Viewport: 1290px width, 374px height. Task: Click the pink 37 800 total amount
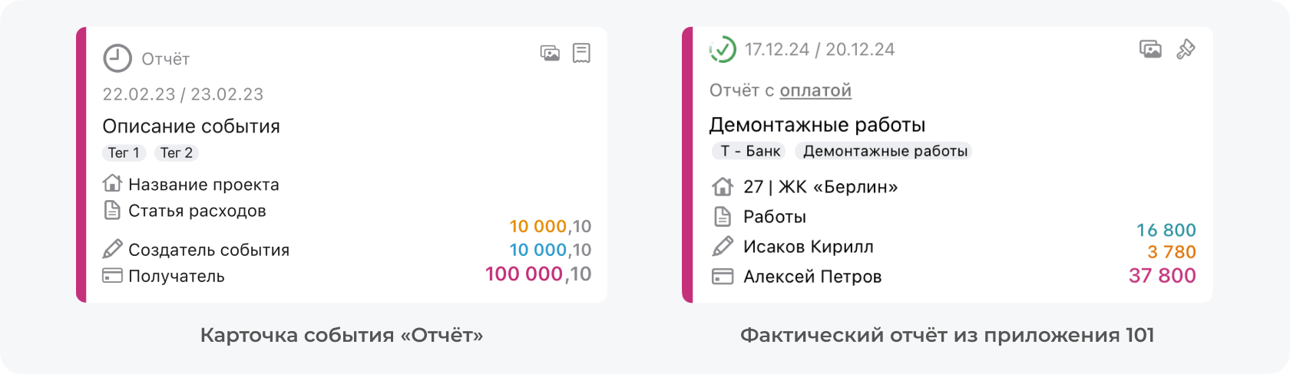[1162, 276]
